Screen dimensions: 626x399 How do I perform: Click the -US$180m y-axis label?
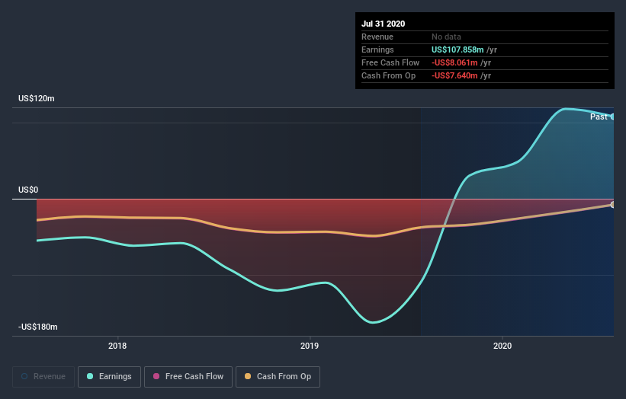tap(38, 327)
